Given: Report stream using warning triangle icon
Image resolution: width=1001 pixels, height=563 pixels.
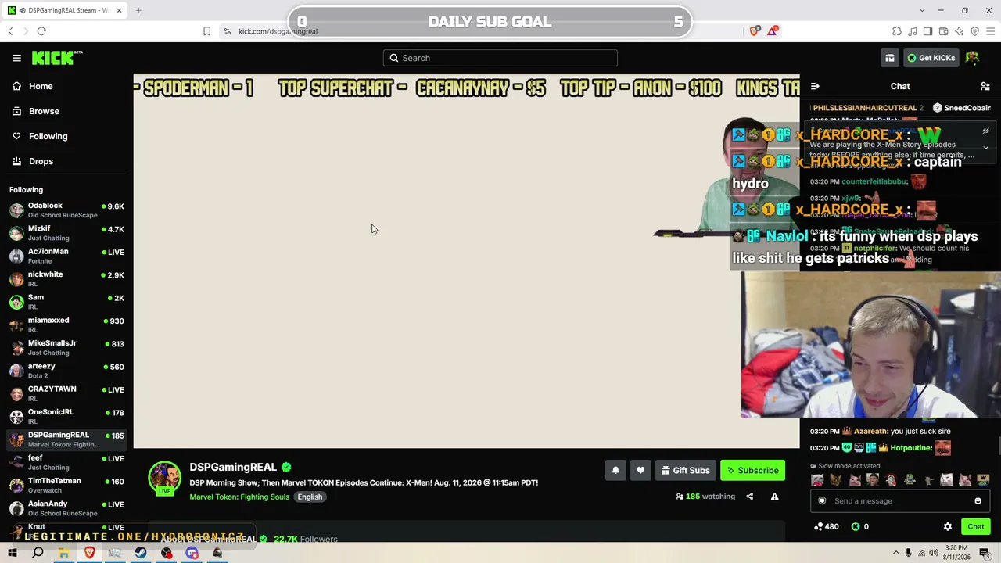Looking at the screenshot, I should coord(774,497).
